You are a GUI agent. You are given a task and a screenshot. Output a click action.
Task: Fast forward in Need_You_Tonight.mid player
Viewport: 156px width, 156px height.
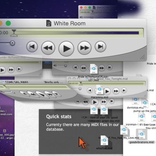tap(116, 91)
